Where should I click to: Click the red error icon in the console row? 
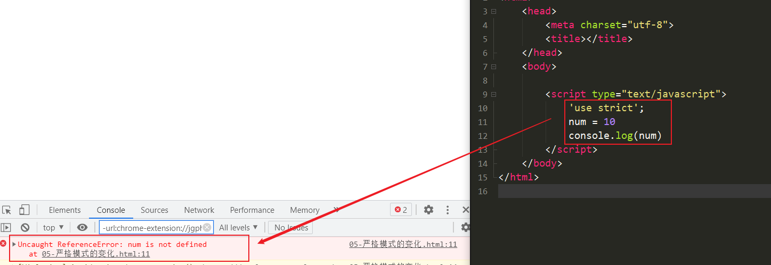coord(3,244)
